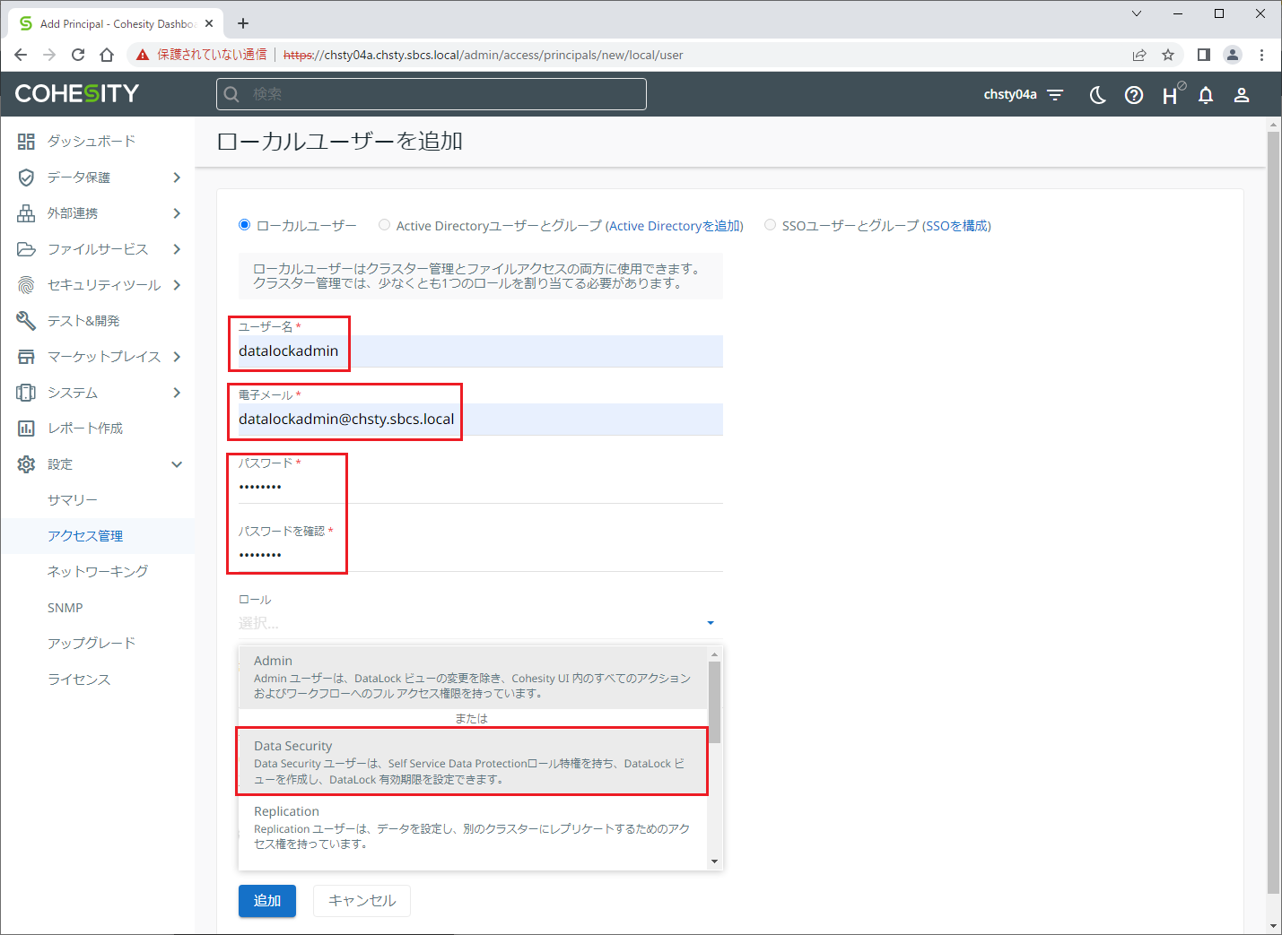
Task: Click the file services folder icon
Action: [x=26, y=248]
